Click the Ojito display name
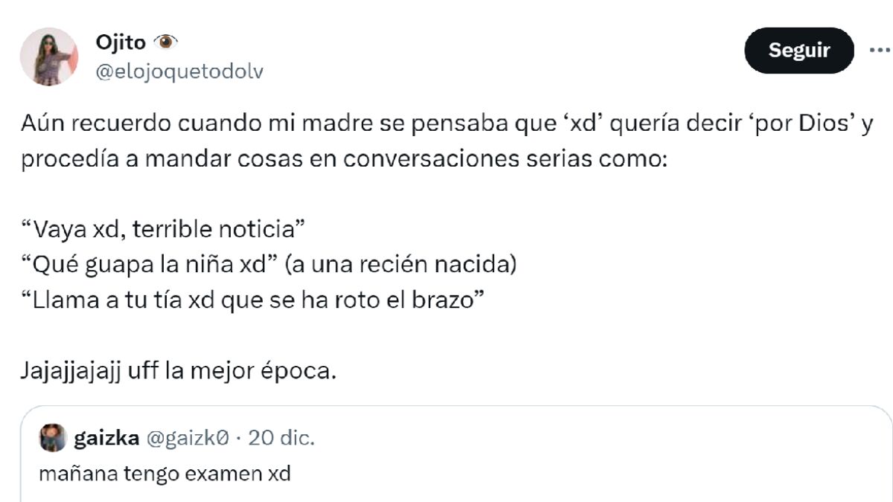The width and height of the screenshot is (893, 502). [121, 43]
